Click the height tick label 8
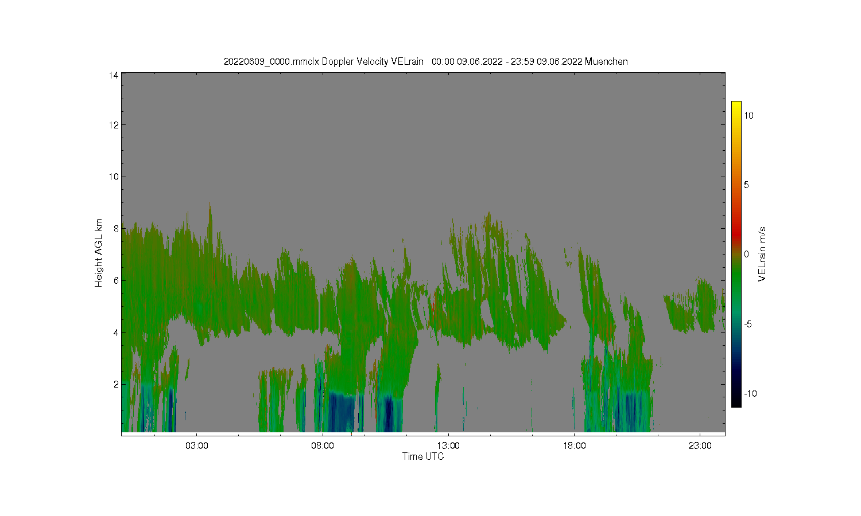This screenshot has width=861, height=516. coord(115,229)
